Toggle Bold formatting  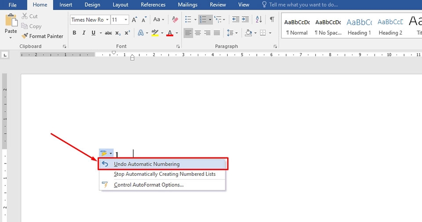point(74,33)
